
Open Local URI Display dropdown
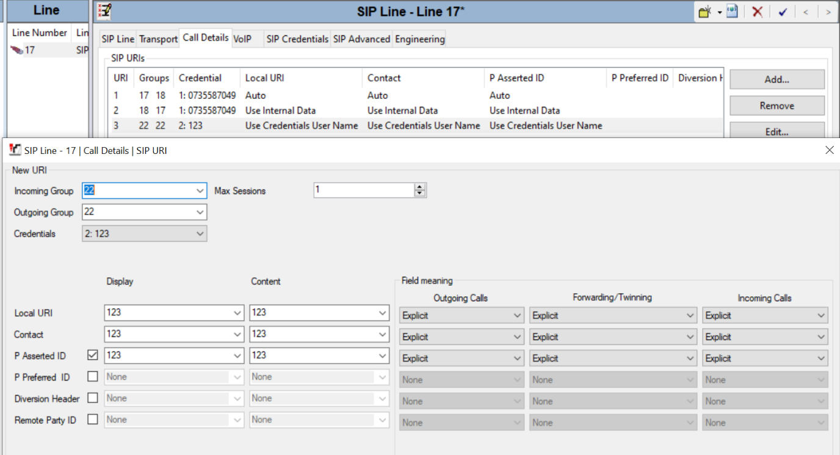pos(237,313)
